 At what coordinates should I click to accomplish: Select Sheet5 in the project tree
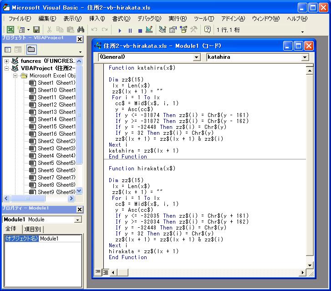(56, 163)
